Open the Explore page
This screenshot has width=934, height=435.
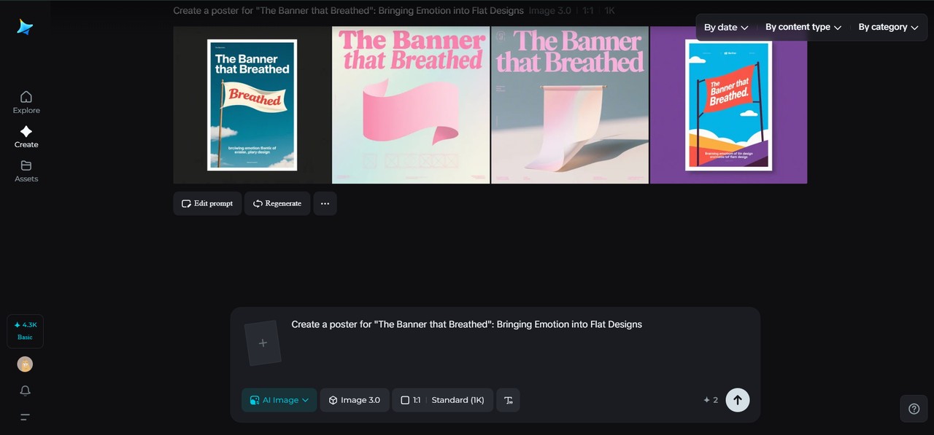[26, 102]
